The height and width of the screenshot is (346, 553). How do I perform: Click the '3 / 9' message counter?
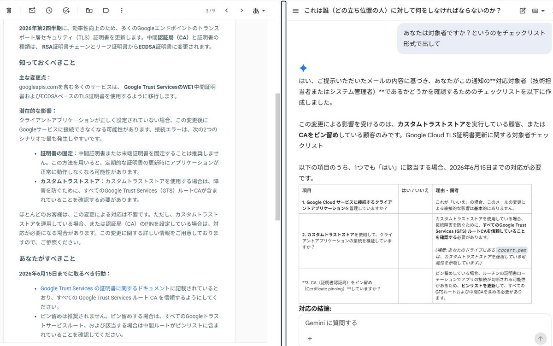tap(210, 11)
